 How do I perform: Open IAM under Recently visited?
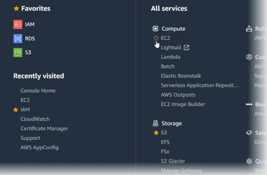[x=25, y=110]
